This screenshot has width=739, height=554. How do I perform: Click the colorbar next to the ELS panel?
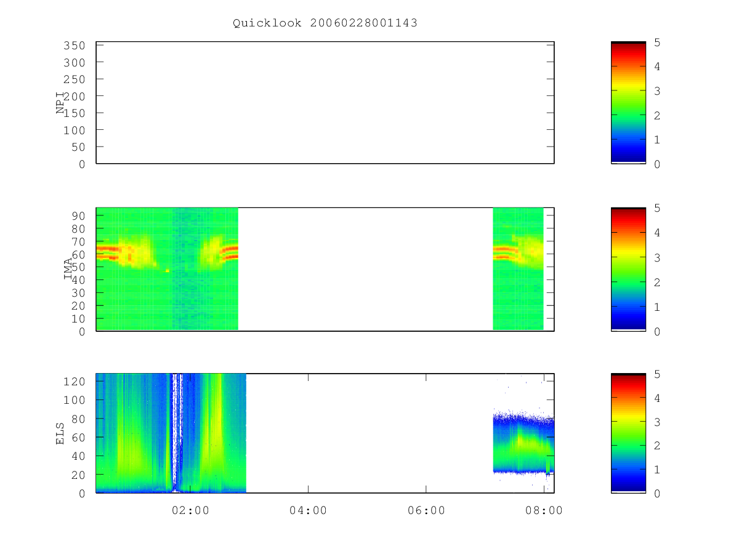(628, 433)
